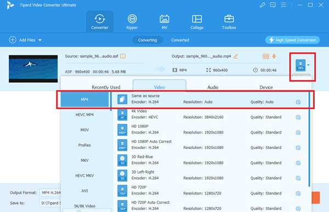
Task: Open settings gear for Same as source
Action: 298,102
